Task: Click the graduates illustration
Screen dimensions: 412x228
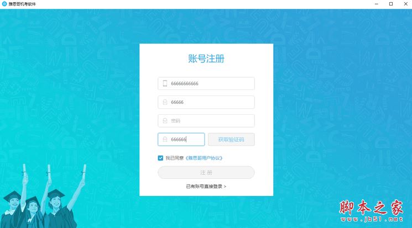Action: (x=42, y=197)
